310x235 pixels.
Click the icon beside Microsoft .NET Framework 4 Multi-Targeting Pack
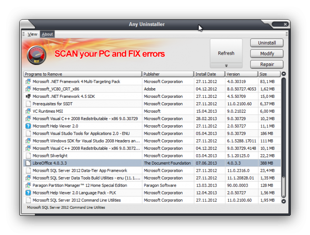coord(28,82)
